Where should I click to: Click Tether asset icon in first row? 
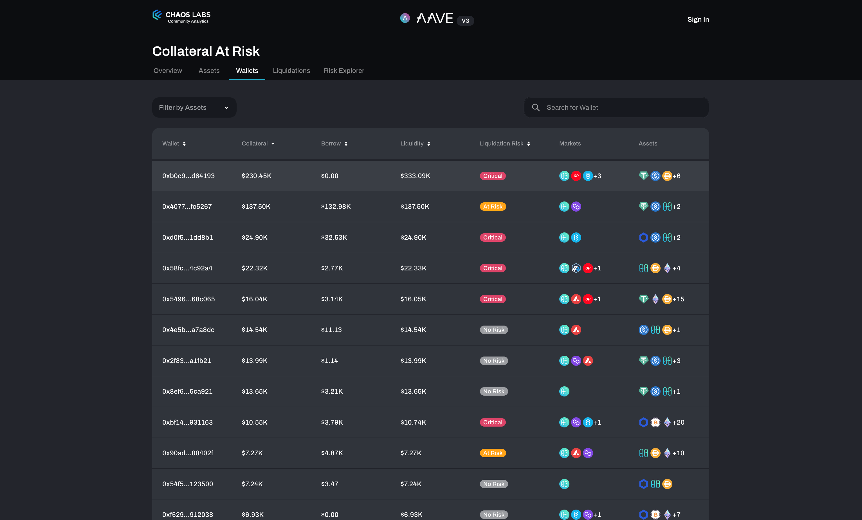(x=643, y=176)
